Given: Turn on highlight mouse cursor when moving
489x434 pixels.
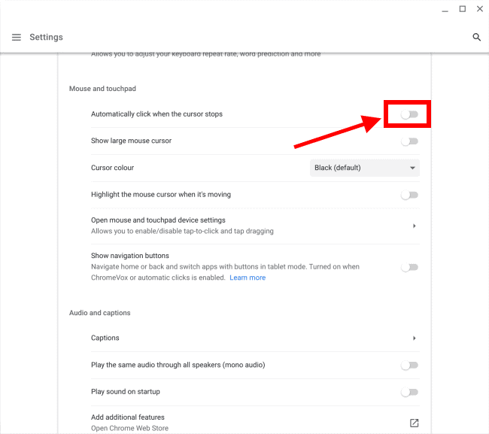Looking at the screenshot, I should tap(409, 195).
